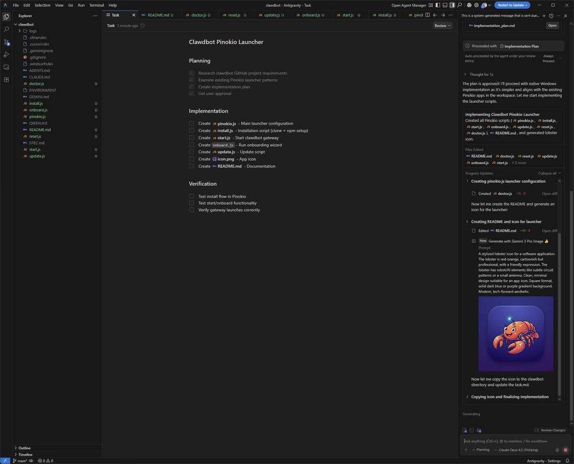Click the Explorer more actions ellipsis
The image size is (574, 464).
[x=95, y=16]
